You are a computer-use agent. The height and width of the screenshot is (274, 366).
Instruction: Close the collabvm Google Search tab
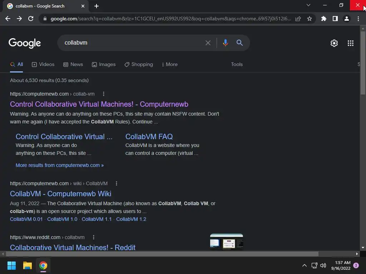(83, 6)
